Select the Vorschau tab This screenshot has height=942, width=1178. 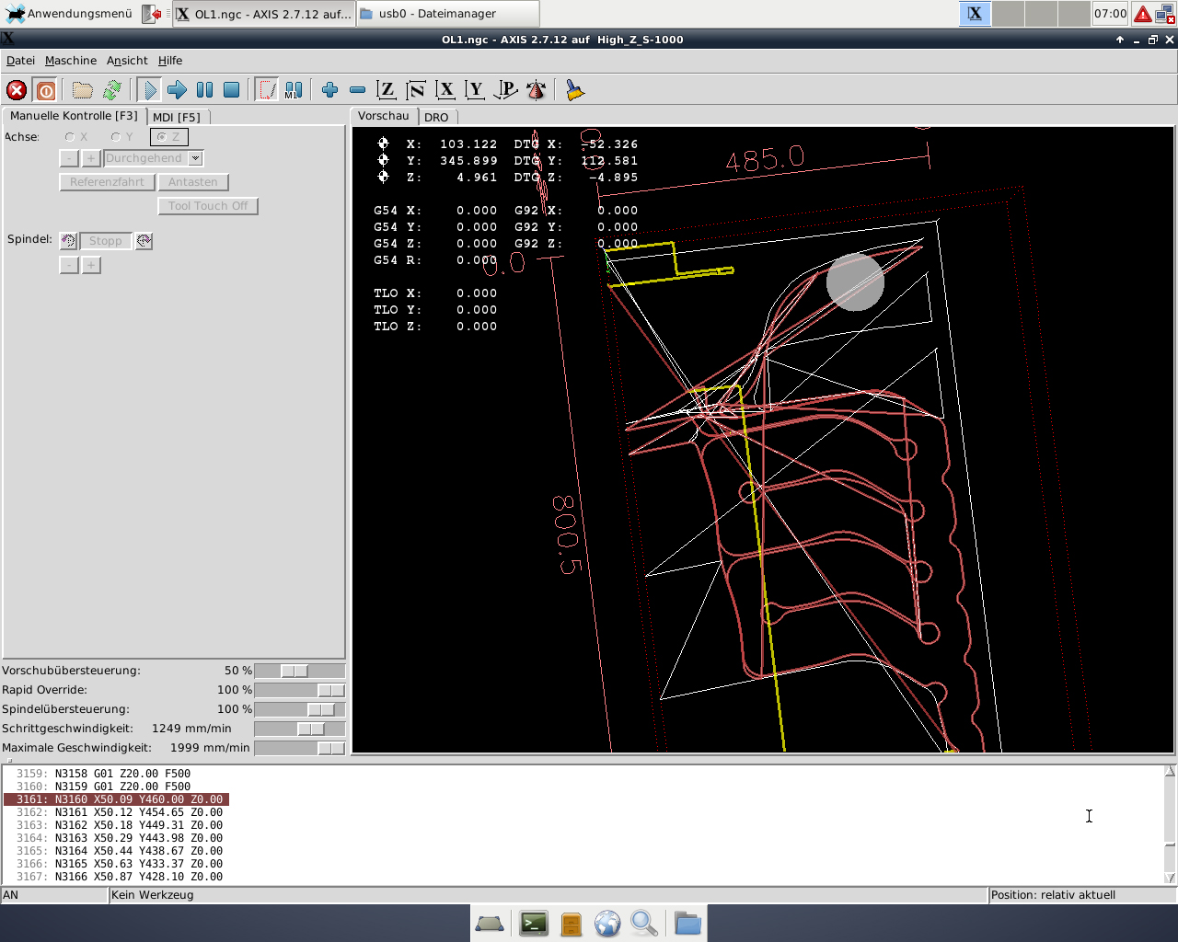pos(384,116)
